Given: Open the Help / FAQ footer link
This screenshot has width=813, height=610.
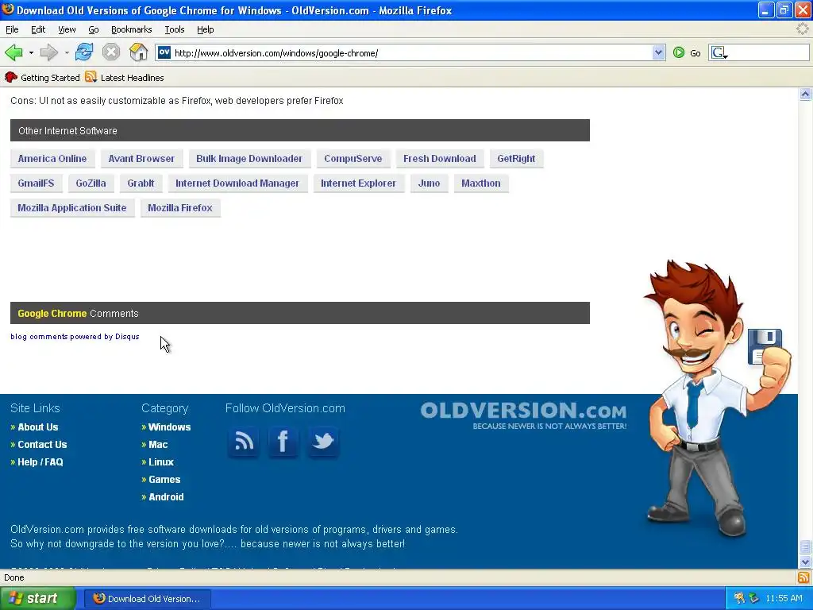Looking at the screenshot, I should tap(40, 462).
